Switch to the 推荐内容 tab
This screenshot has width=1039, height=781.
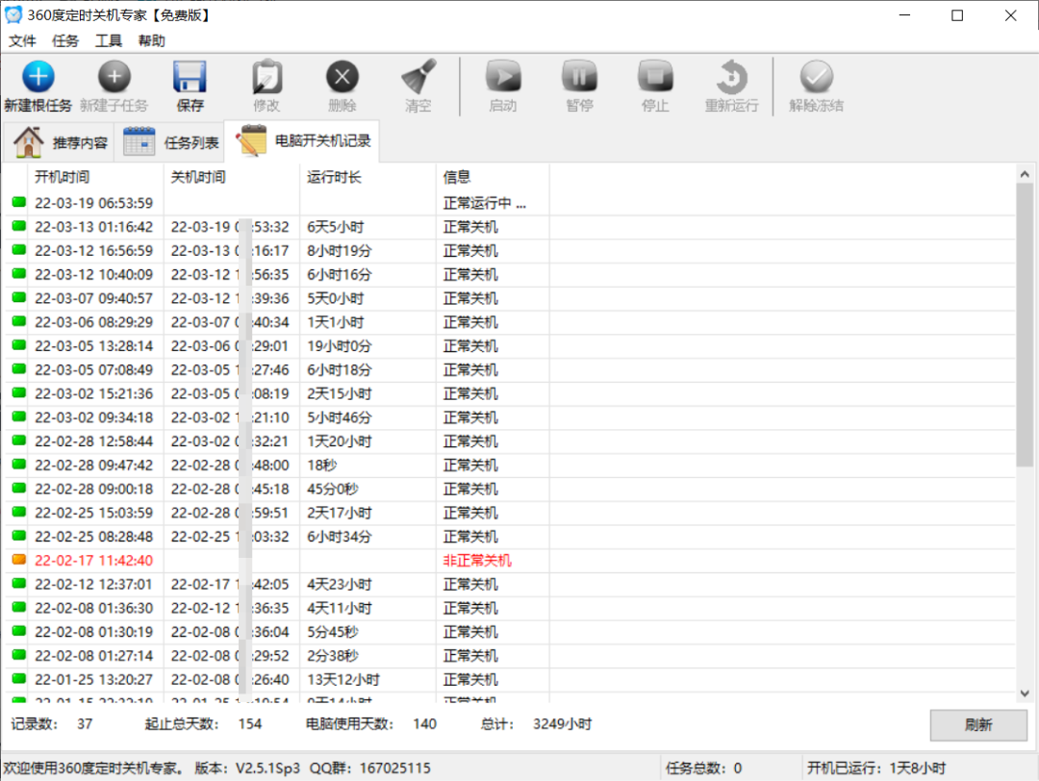tap(60, 141)
